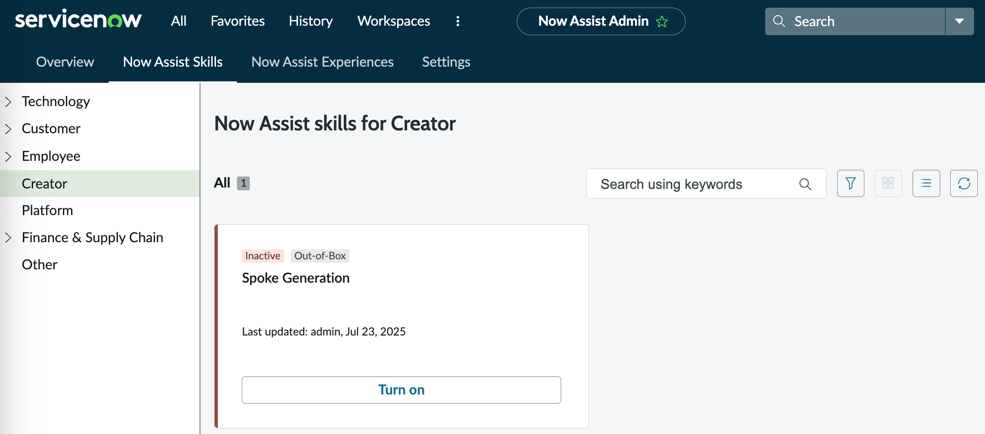Select Finance & Supply Chain category
Screen dimensions: 985x434
(92, 237)
